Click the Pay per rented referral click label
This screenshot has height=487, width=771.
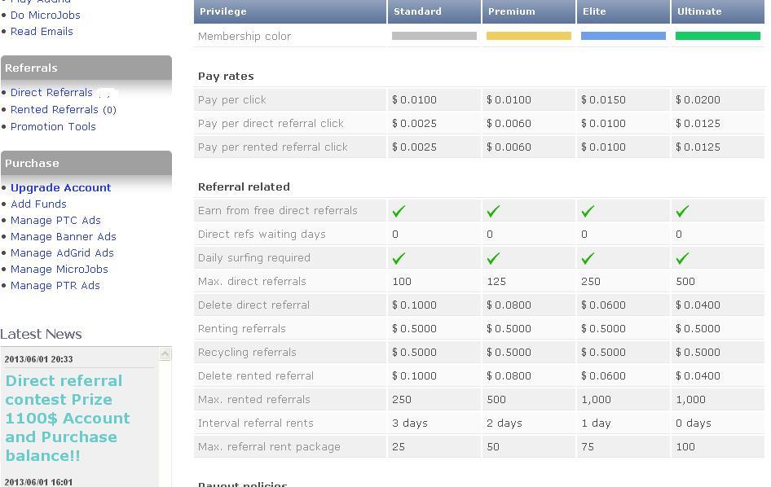pos(272,147)
